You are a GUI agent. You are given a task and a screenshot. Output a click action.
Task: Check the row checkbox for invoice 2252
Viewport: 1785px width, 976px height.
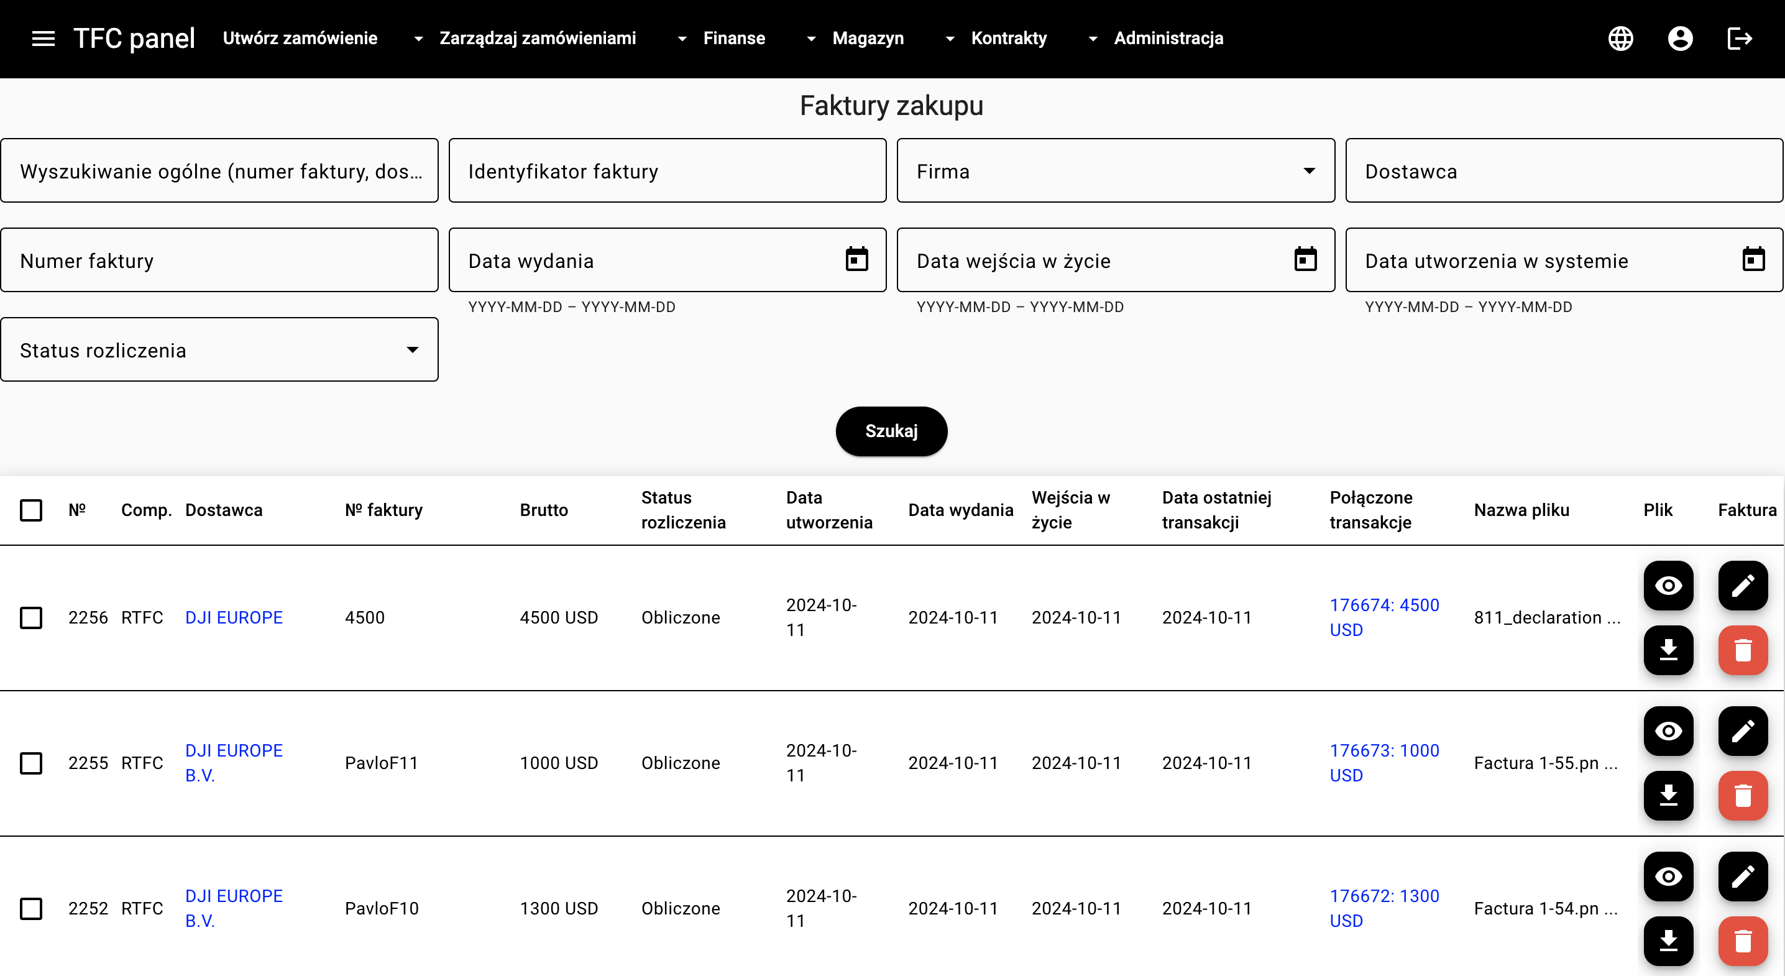31,909
